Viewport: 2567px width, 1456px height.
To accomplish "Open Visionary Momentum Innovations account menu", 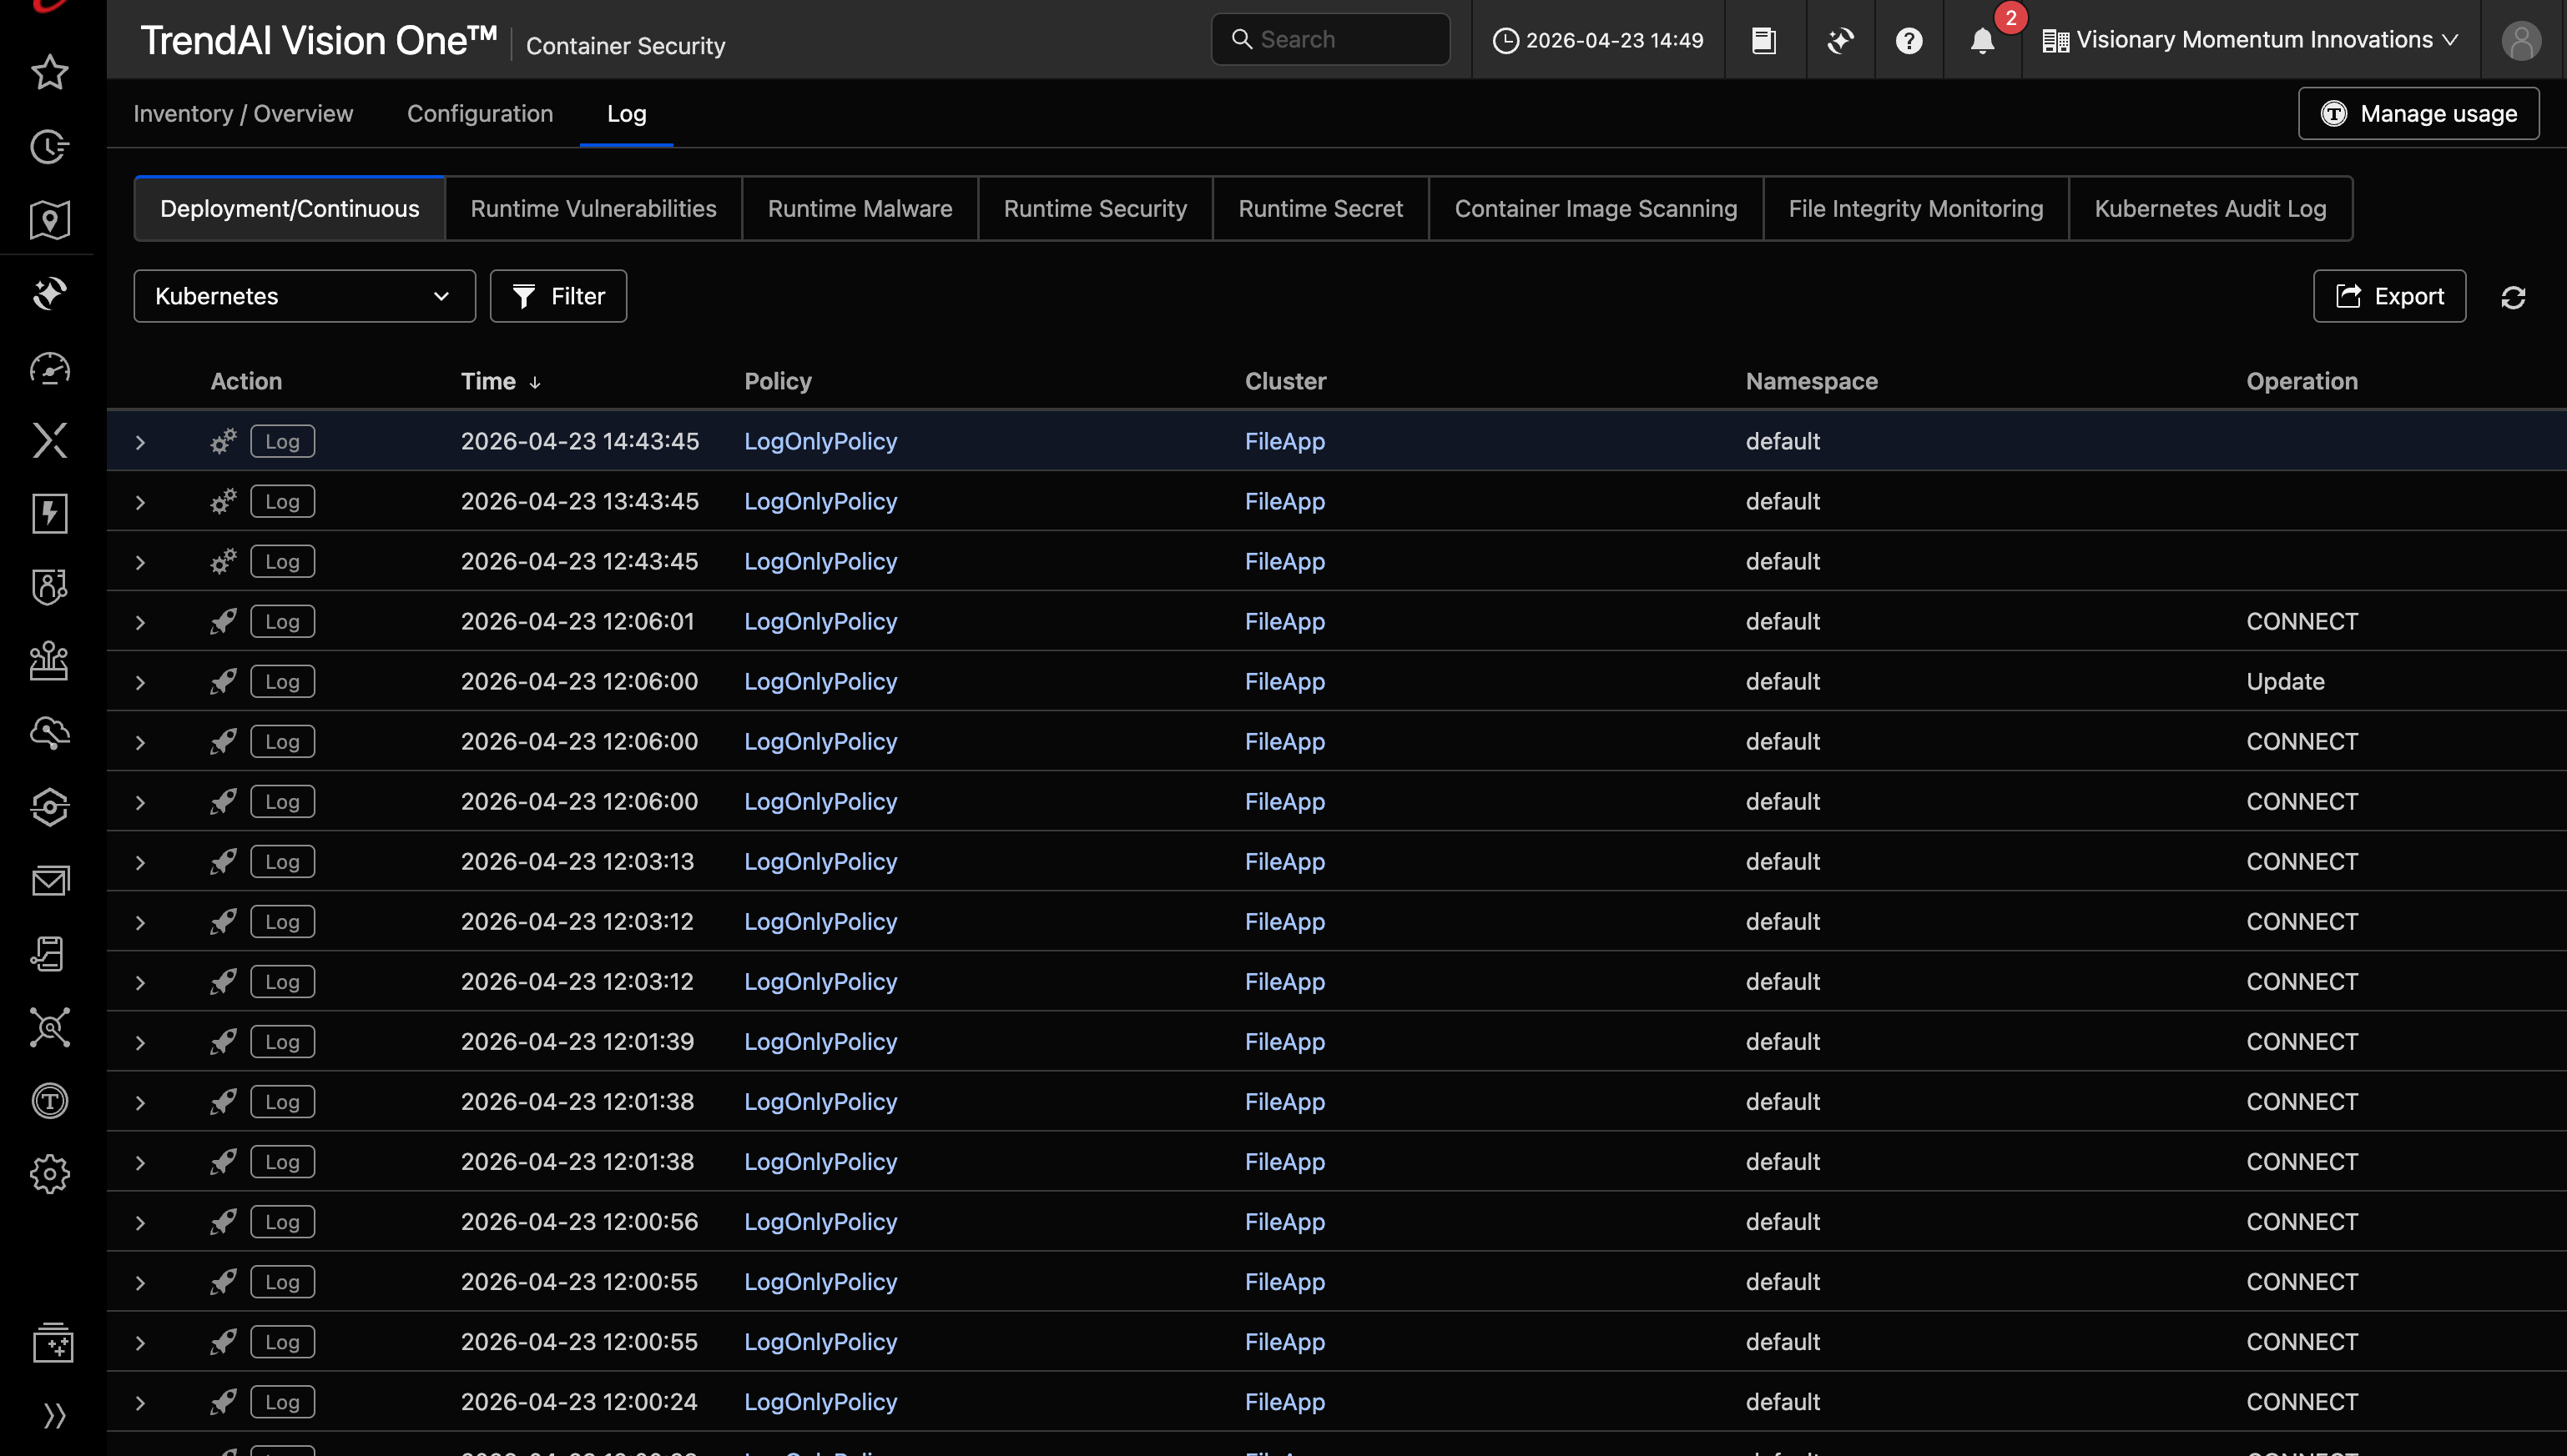I will pos(2250,40).
